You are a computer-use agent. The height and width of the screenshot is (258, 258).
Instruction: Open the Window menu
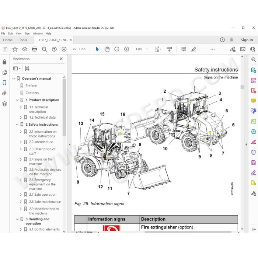coord(38,34)
